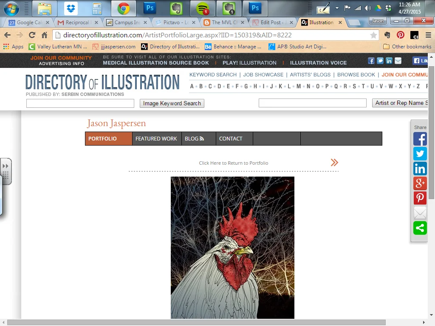Viewport: 435px width, 326px height.
Task: Switch to the FEATURED WORK tab
Action: (156, 138)
